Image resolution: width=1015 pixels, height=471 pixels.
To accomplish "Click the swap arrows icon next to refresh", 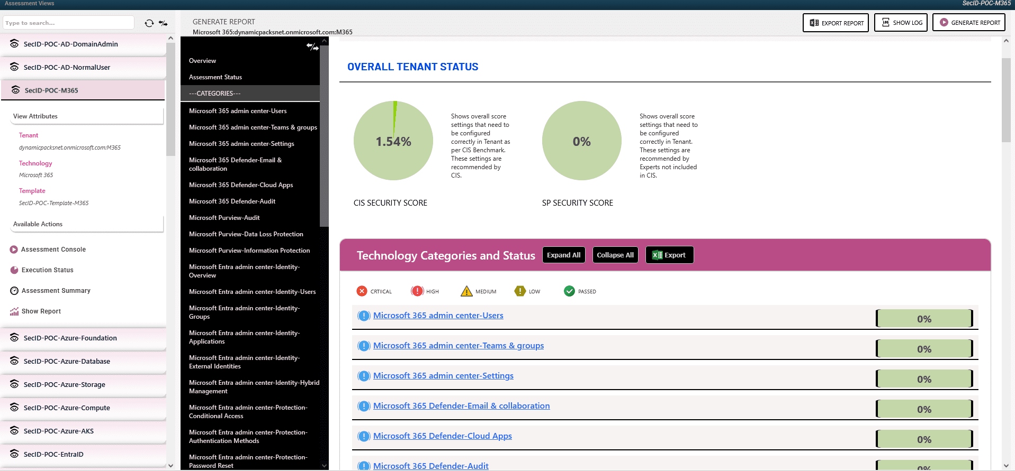I will click(x=163, y=23).
